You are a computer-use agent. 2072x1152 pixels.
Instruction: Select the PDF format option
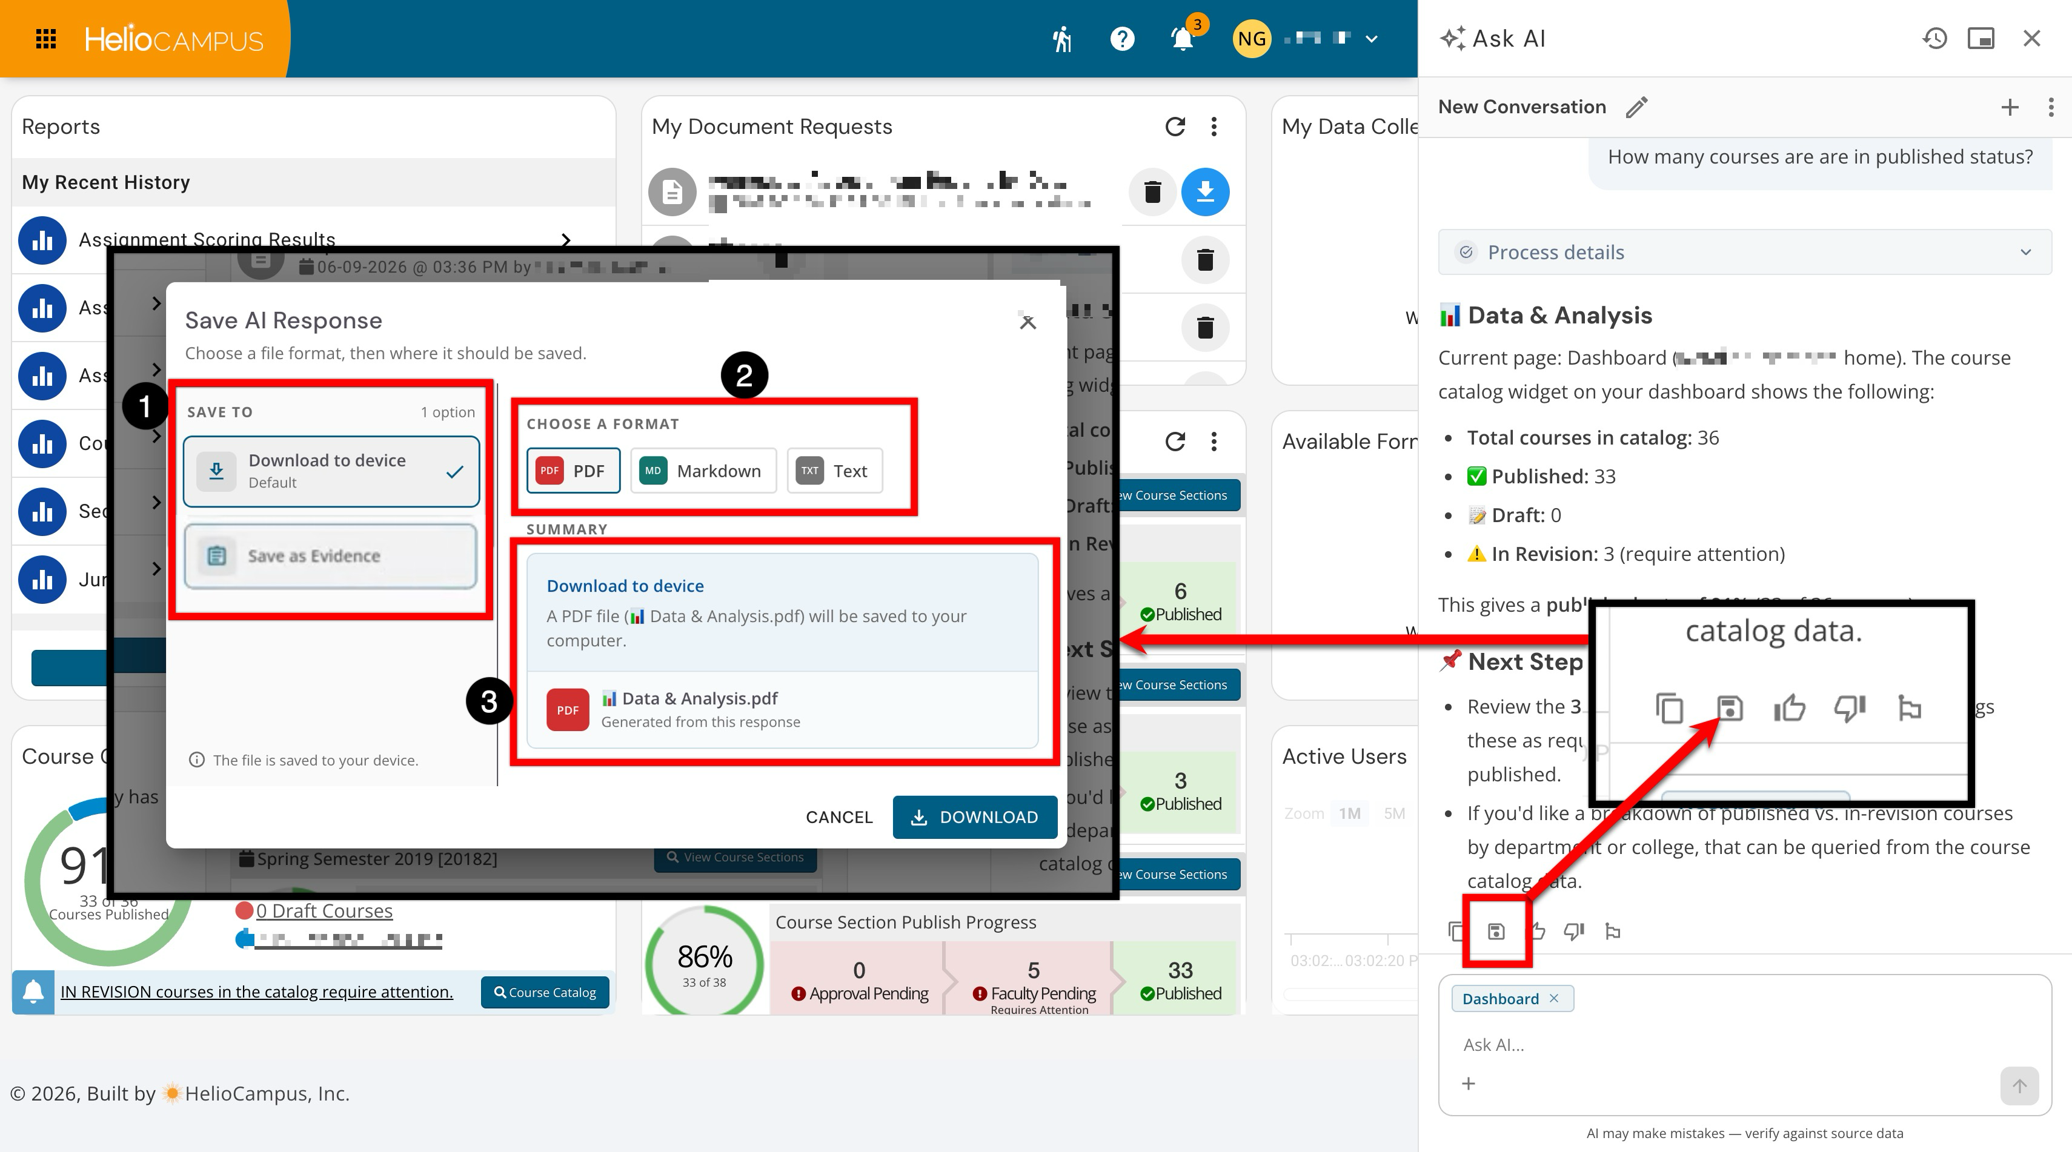(x=573, y=471)
